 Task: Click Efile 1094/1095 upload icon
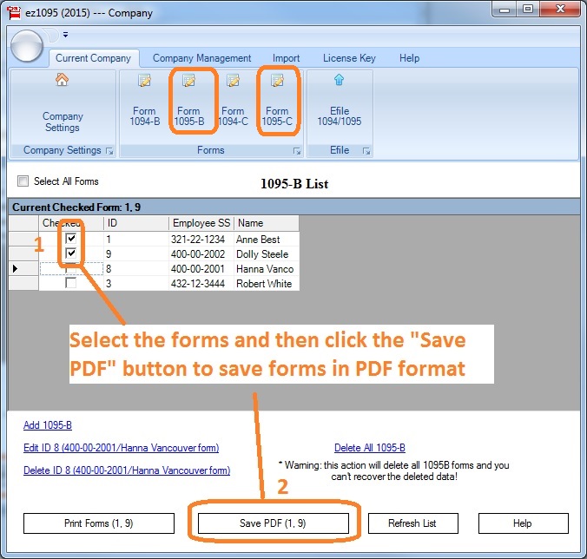(x=340, y=80)
